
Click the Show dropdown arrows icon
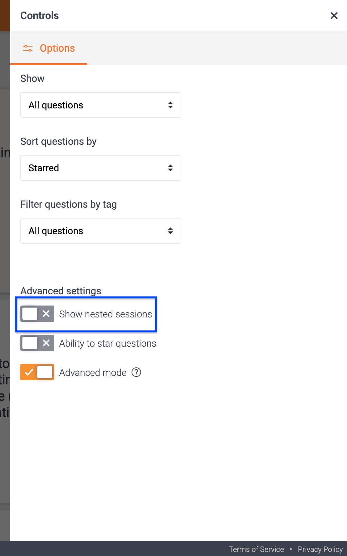click(x=170, y=105)
